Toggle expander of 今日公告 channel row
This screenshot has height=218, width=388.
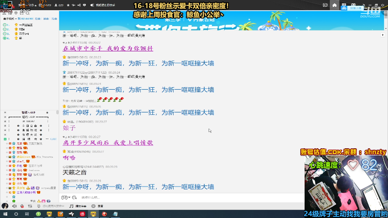pos(5,126)
